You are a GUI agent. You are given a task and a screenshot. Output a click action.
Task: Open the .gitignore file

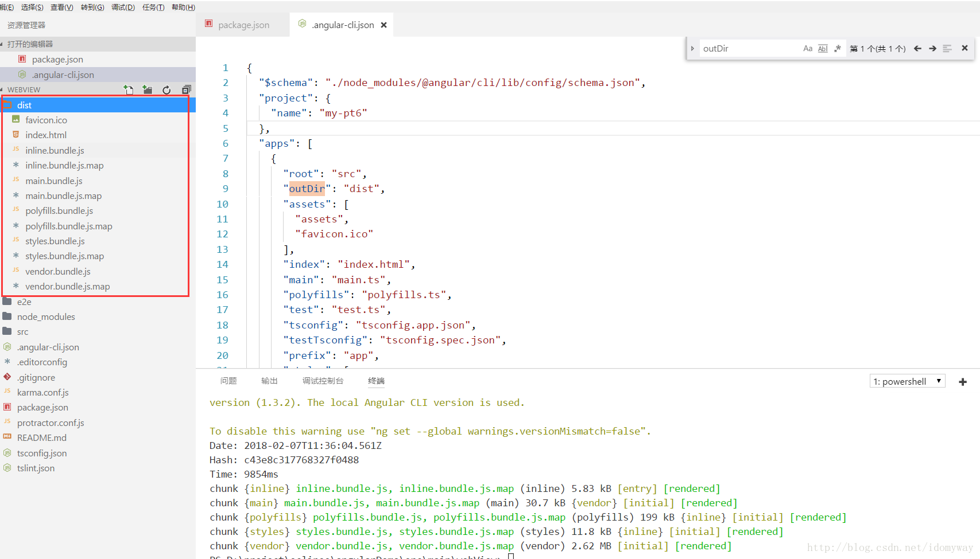tap(98, 377)
